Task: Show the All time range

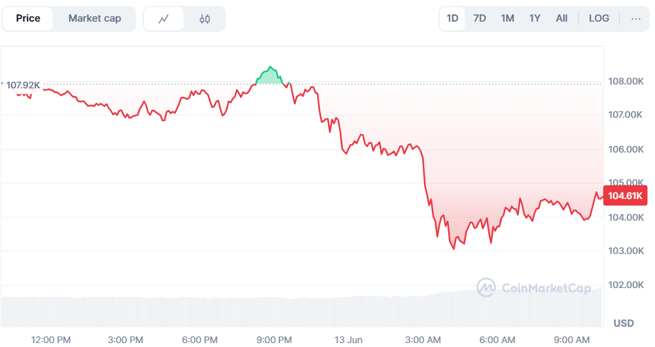Action: click(x=561, y=18)
